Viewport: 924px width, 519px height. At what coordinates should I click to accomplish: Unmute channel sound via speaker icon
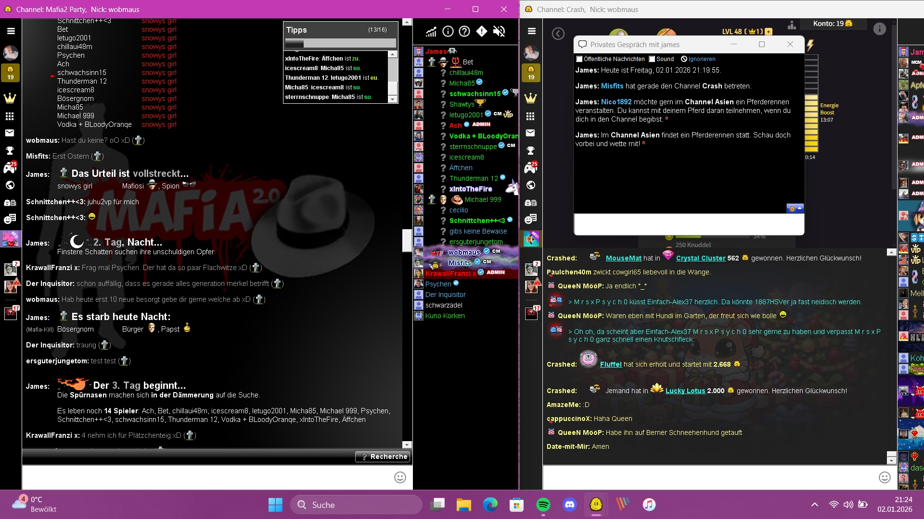(x=499, y=32)
